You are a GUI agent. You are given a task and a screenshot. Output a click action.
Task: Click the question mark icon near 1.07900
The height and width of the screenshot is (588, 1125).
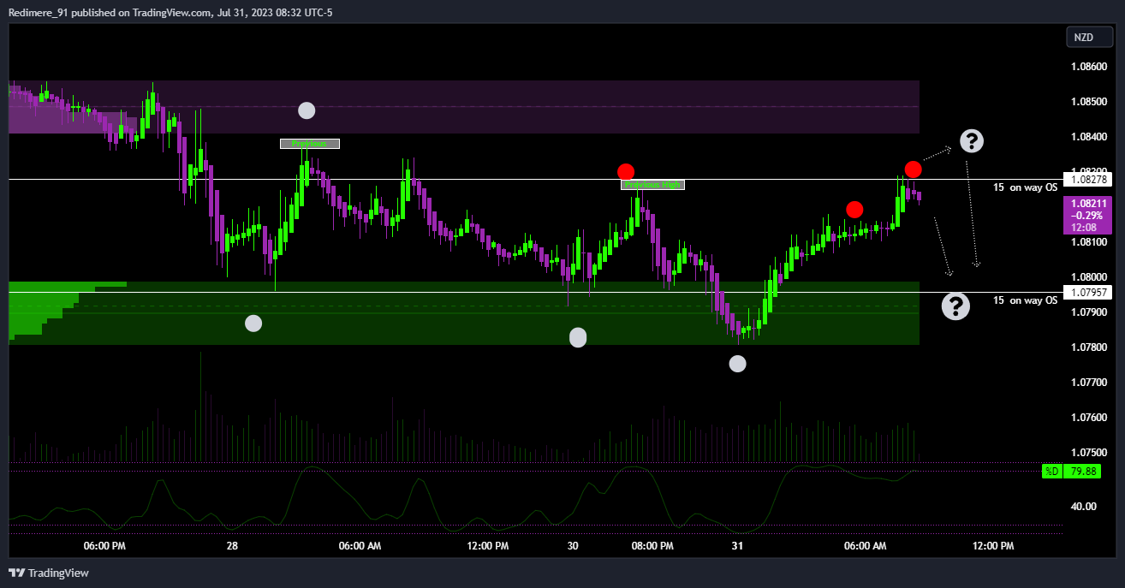click(955, 306)
